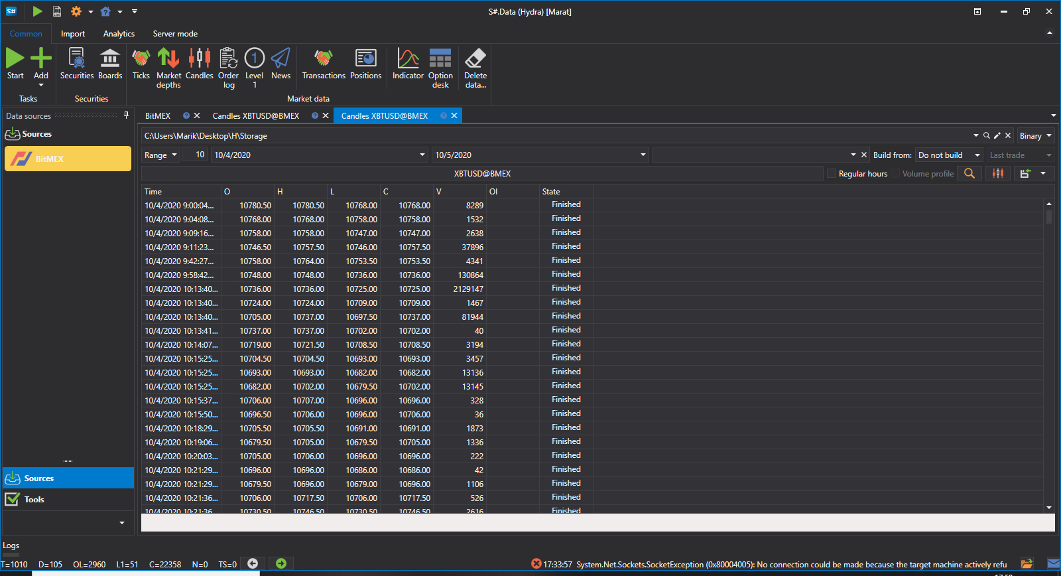Pin the Data sources panel
Viewport: 1061px width, 576px height.
pos(126,115)
